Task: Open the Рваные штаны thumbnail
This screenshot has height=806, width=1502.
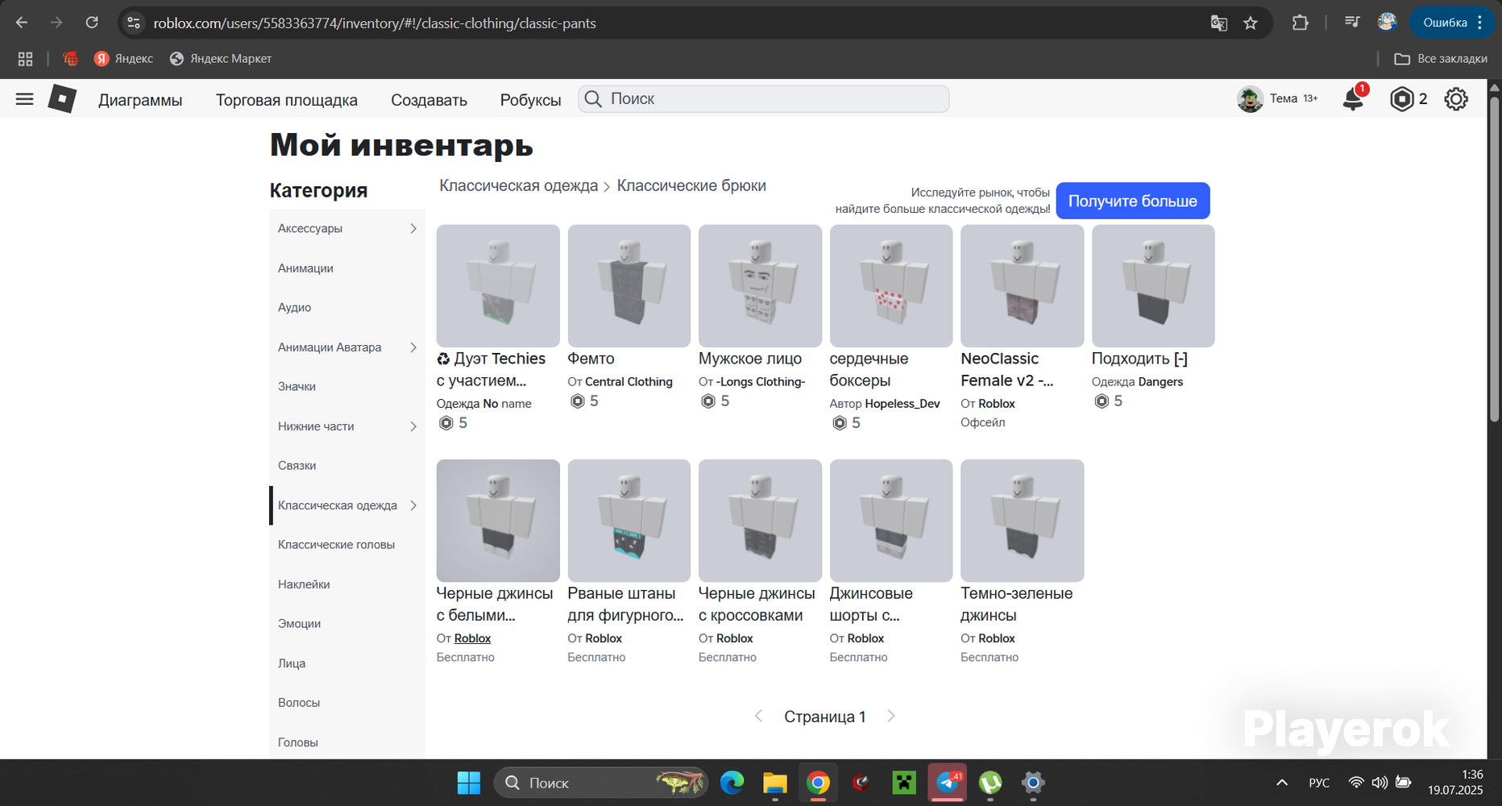Action: (x=629, y=521)
